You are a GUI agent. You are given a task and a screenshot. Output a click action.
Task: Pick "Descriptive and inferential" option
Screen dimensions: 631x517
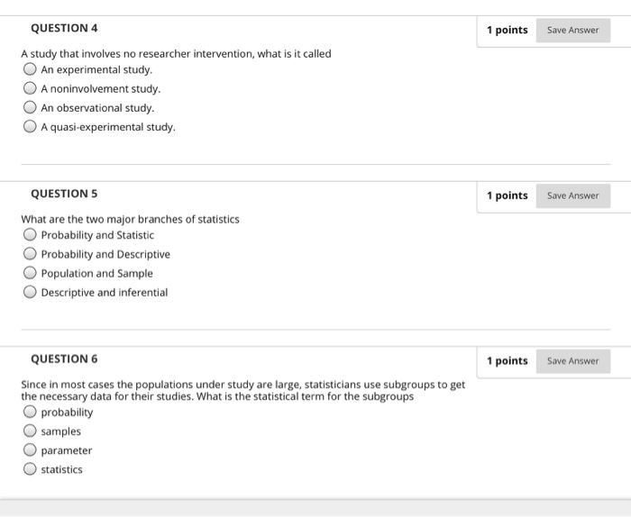pos(30,292)
